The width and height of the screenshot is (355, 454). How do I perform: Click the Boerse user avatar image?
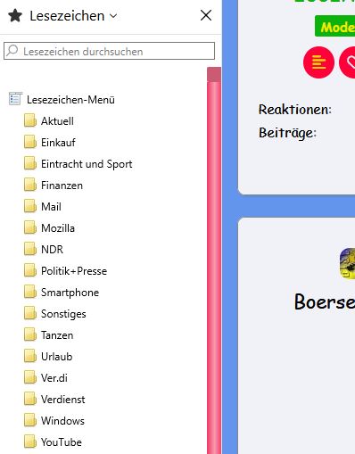click(348, 263)
